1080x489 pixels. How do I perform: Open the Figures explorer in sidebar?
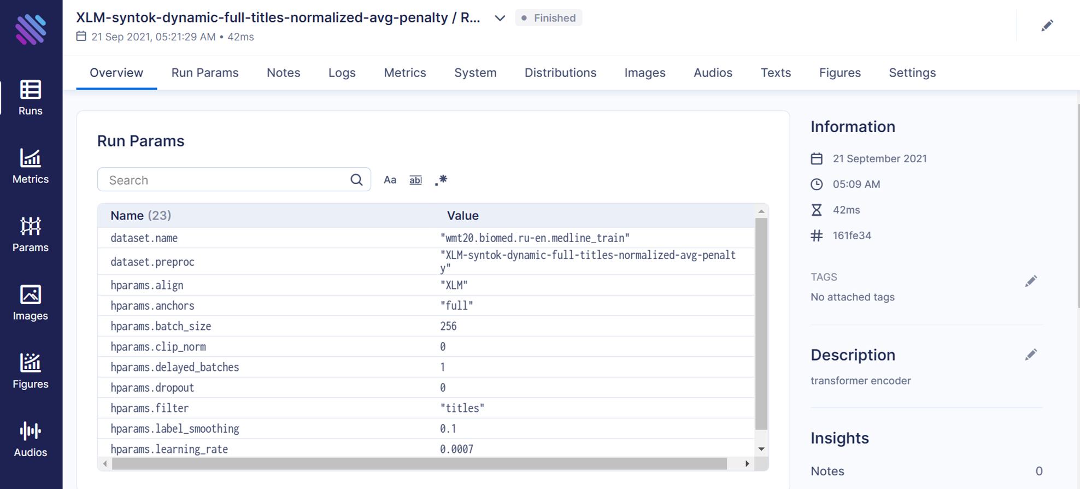31,371
